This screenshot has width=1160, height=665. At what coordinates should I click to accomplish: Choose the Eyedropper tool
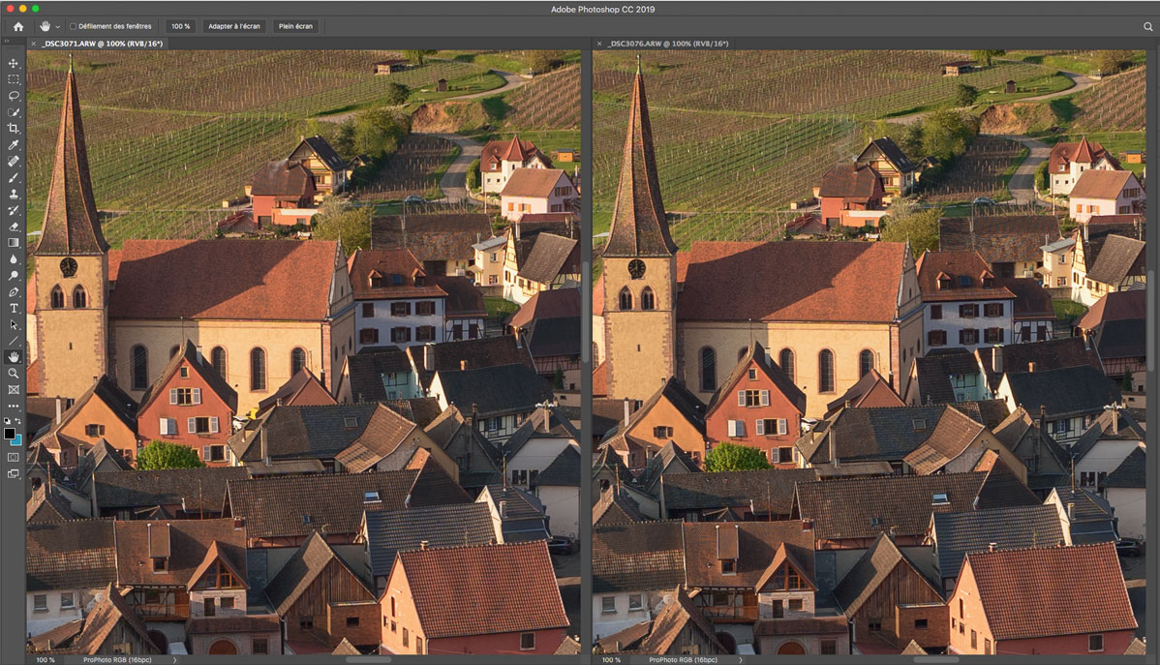click(14, 144)
